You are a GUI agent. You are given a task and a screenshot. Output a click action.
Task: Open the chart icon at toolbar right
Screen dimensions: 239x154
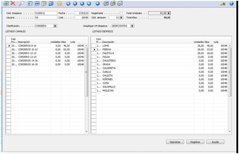223,3
